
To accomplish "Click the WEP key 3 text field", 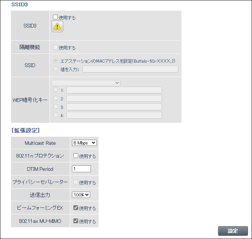I will 114,107.
